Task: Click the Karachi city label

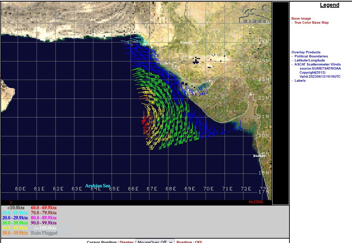Action: [x=186, y=43]
